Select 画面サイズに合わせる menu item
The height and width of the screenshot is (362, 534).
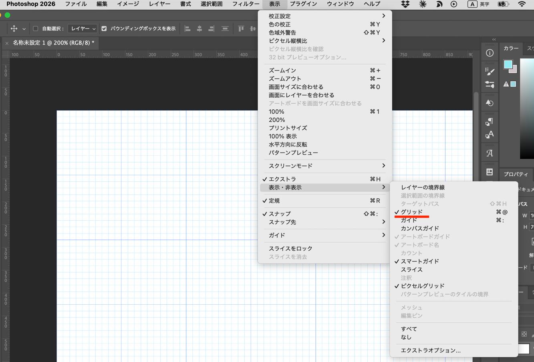coord(324,87)
